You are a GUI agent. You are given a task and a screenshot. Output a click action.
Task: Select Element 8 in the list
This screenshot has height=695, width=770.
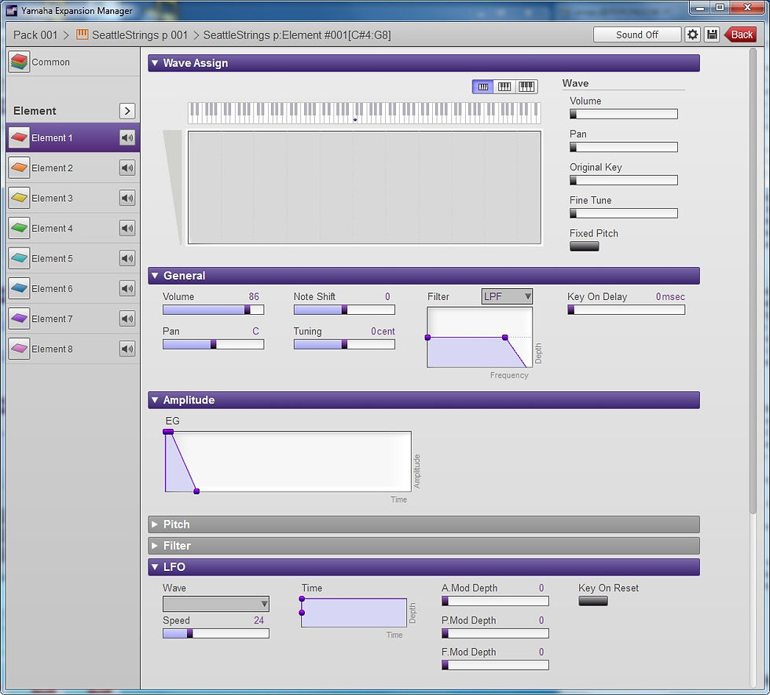pyautogui.click(x=72, y=349)
